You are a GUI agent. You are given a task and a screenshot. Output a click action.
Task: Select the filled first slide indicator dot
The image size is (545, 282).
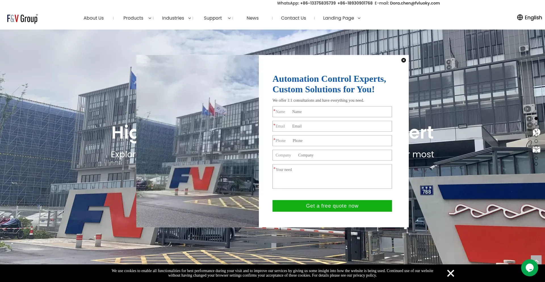(536, 118)
